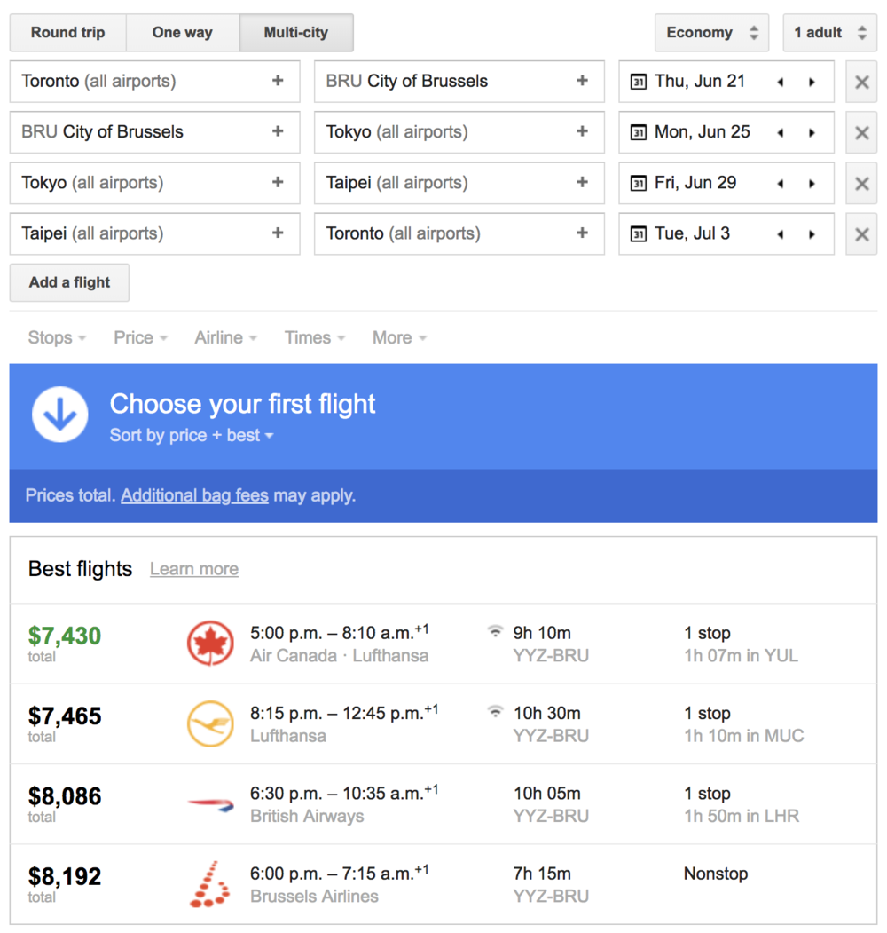Click the Add a flight button
This screenshot has width=887, height=933.
pos(69,282)
